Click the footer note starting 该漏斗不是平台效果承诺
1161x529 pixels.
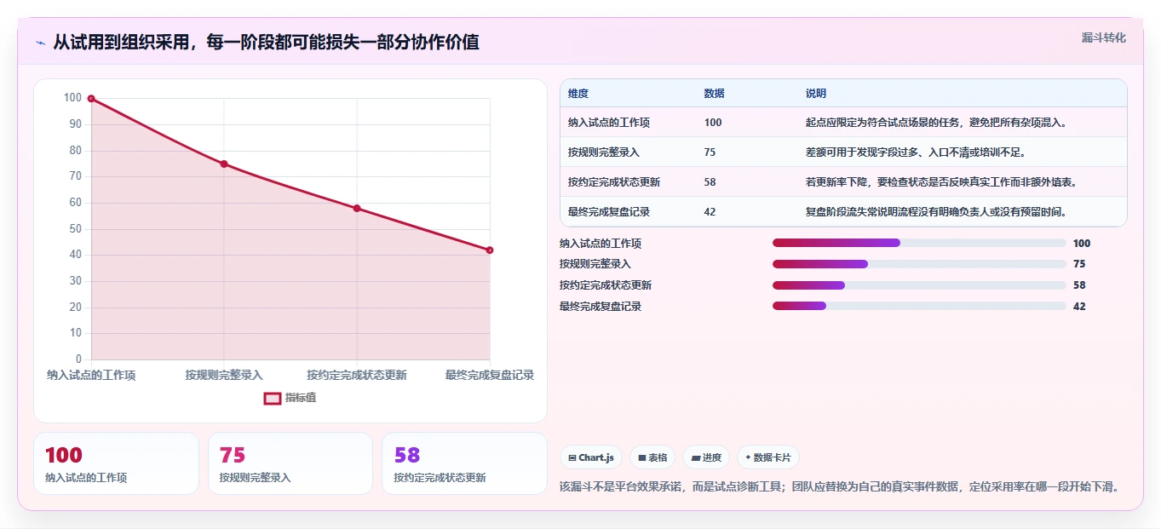(x=839, y=487)
